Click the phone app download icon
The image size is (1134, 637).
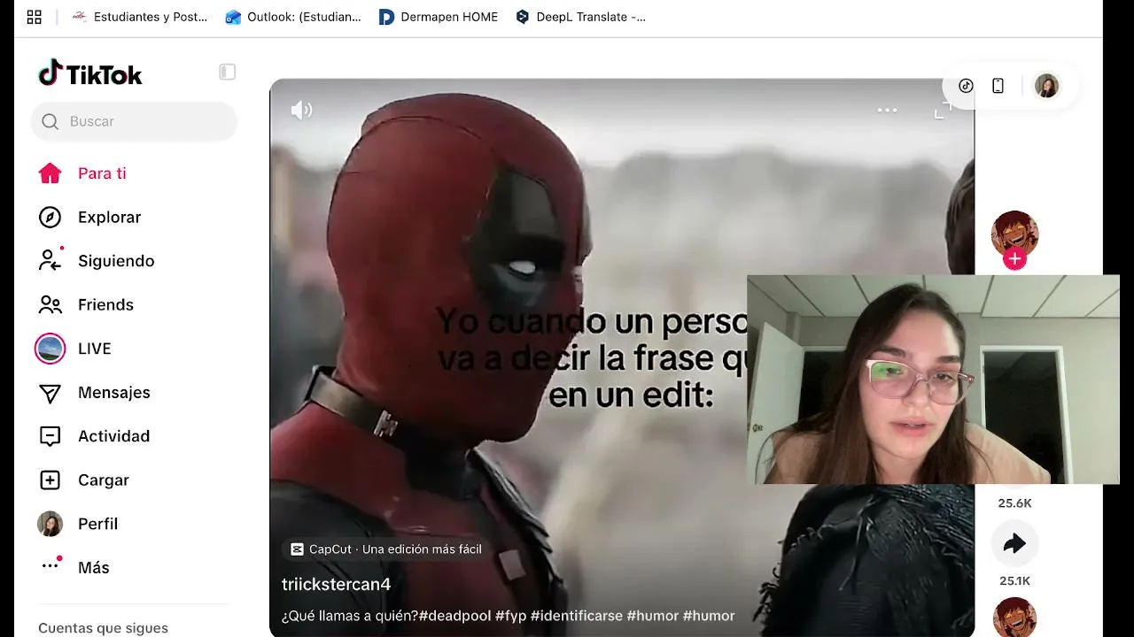point(998,86)
